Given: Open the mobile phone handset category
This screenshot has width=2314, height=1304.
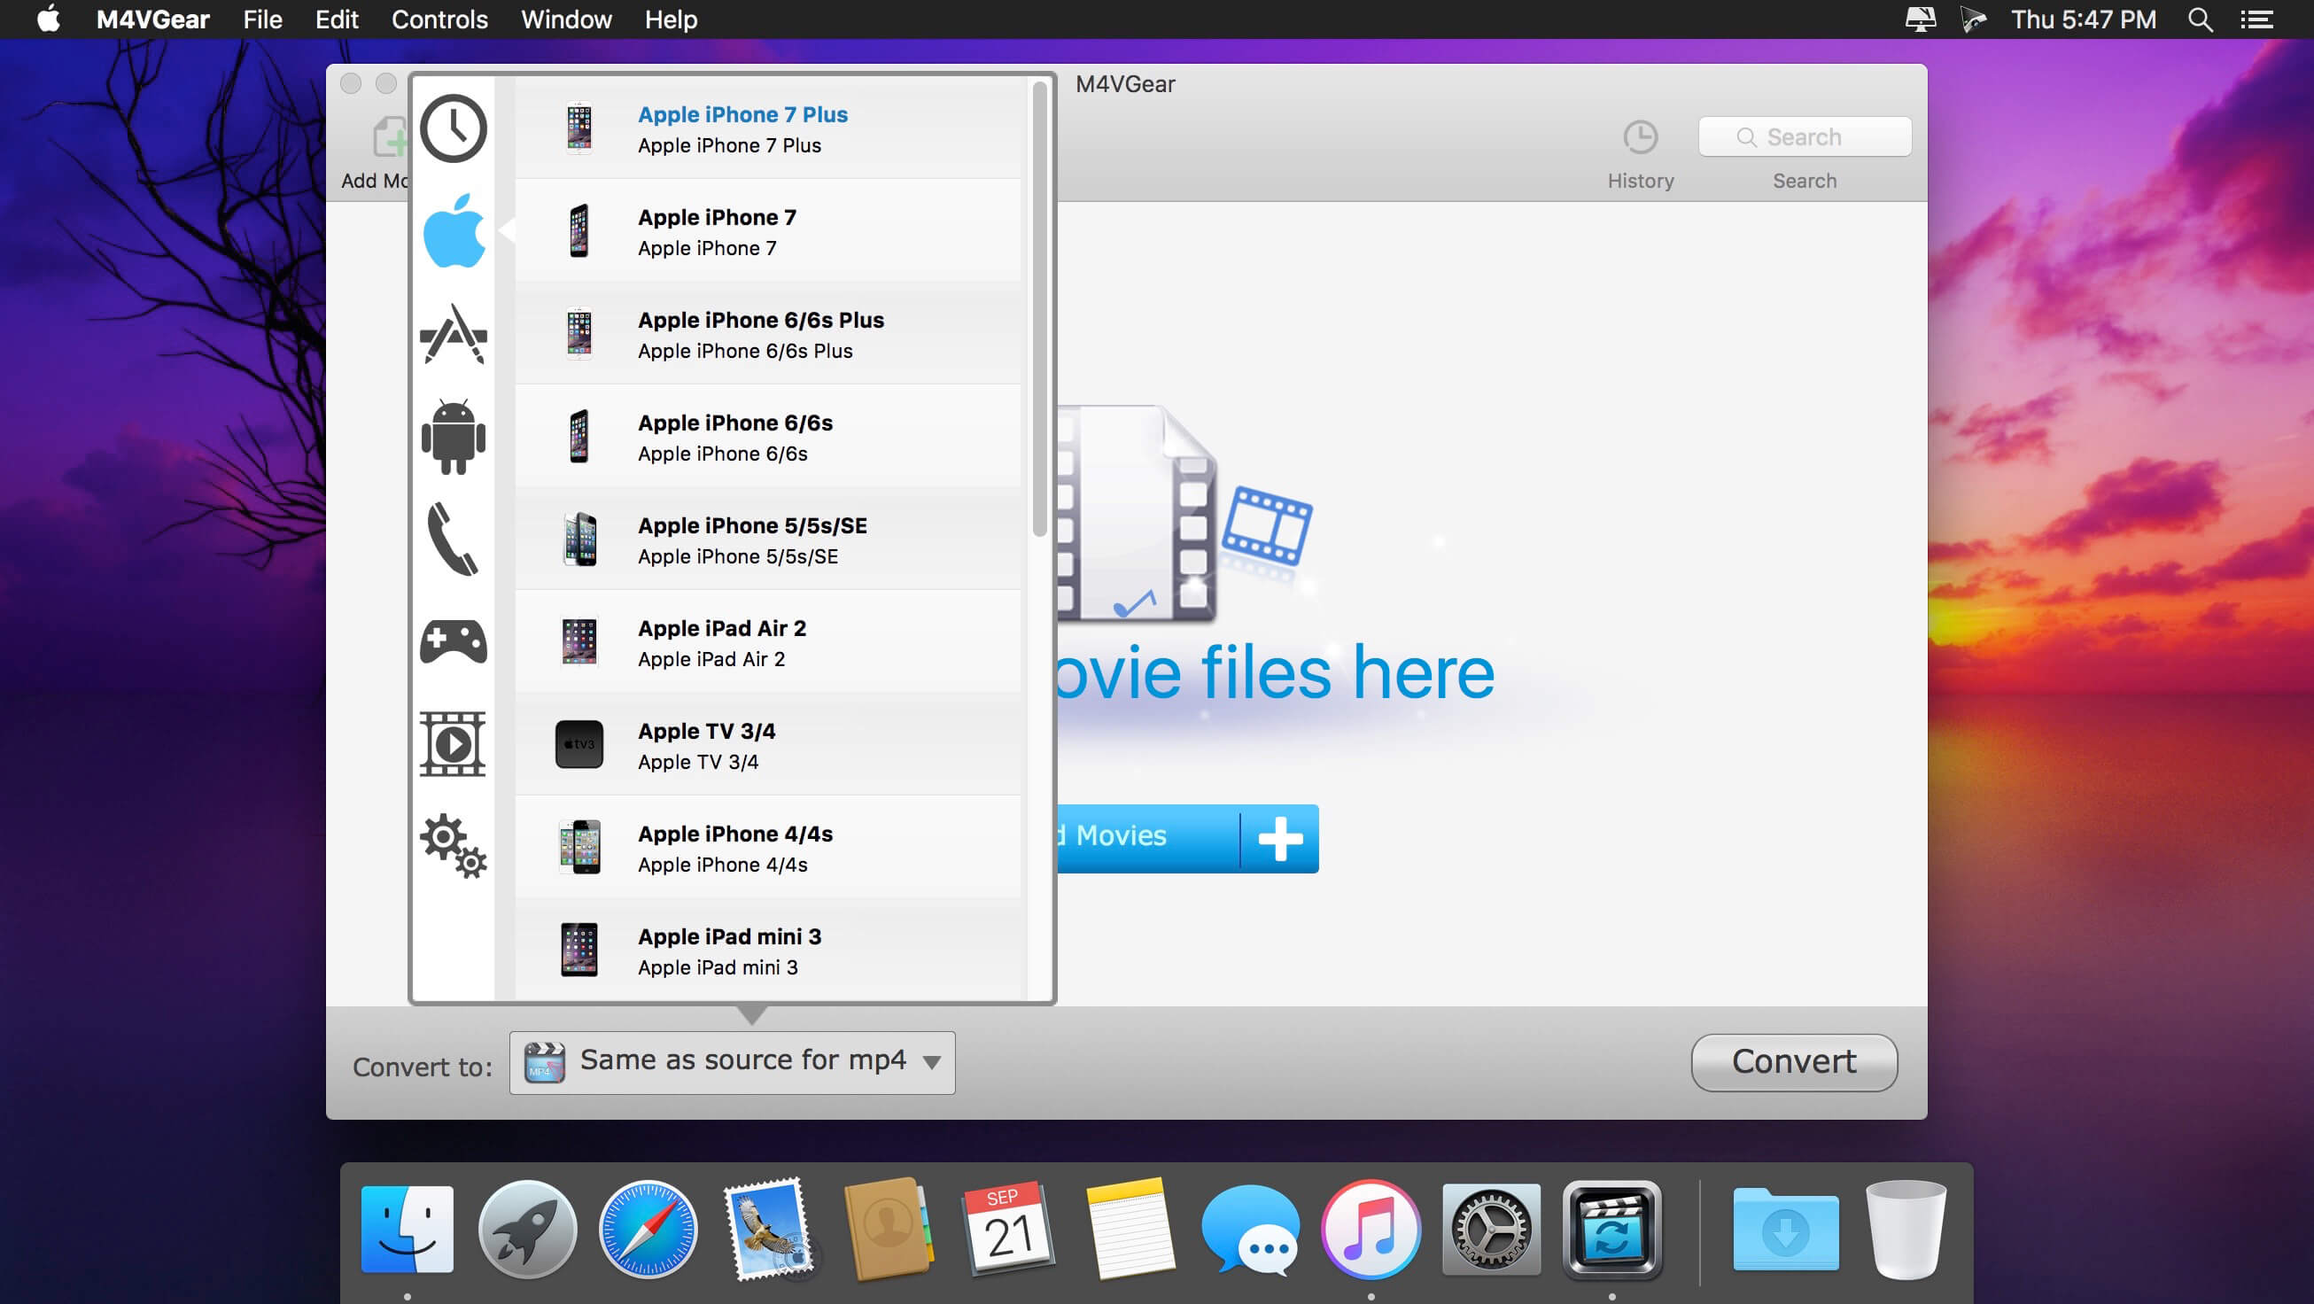Looking at the screenshot, I should (x=452, y=539).
